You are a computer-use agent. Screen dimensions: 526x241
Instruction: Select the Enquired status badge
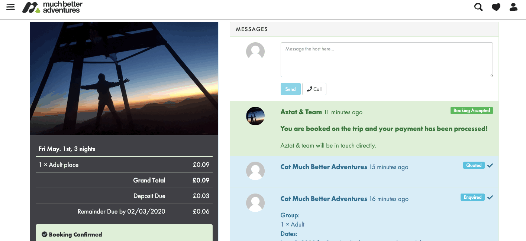tap(472, 197)
